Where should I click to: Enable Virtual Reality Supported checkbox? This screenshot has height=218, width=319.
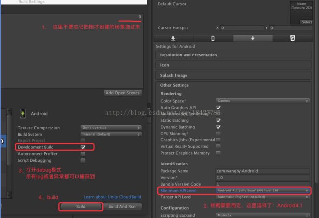(x=218, y=146)
